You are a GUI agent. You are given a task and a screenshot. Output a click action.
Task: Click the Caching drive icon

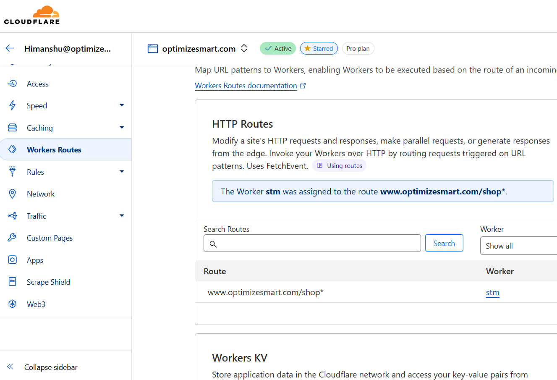coord(13,128)
